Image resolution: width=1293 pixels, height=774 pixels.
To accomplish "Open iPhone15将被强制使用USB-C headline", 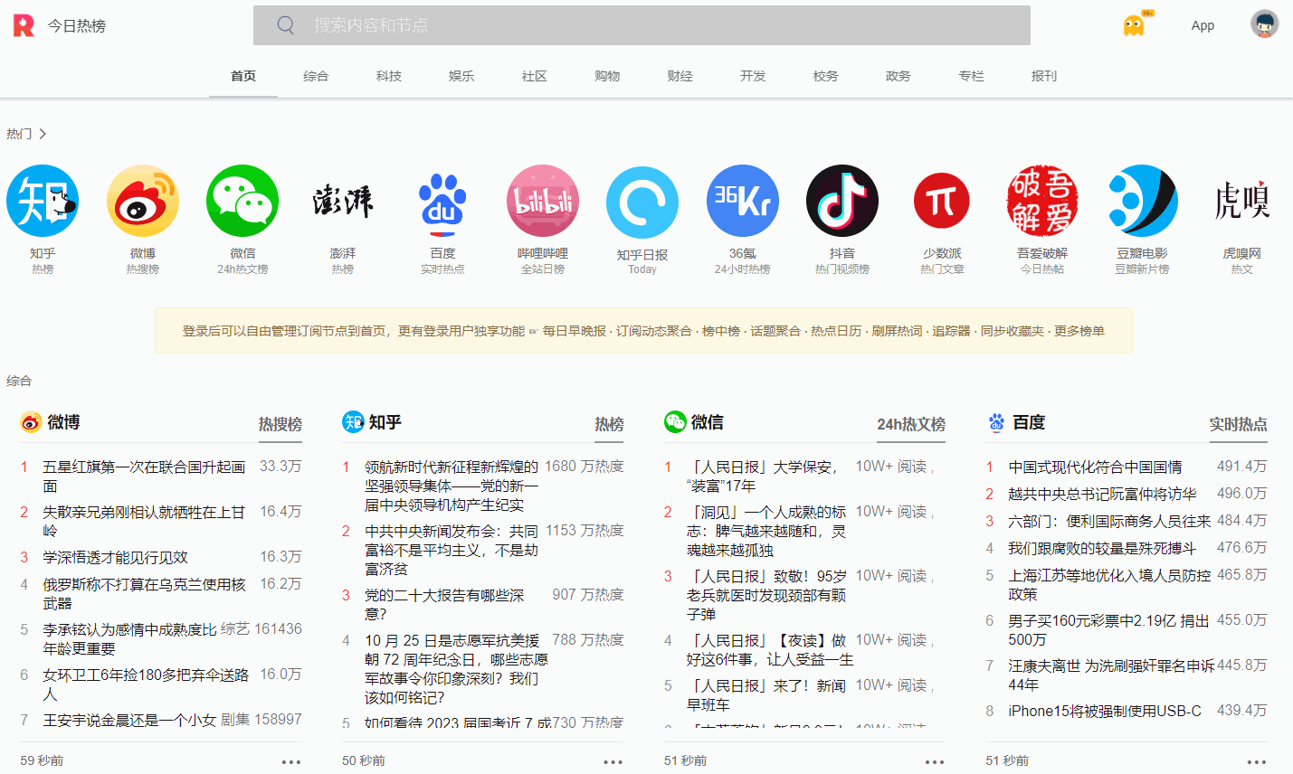I will (x=1105, y=712).
